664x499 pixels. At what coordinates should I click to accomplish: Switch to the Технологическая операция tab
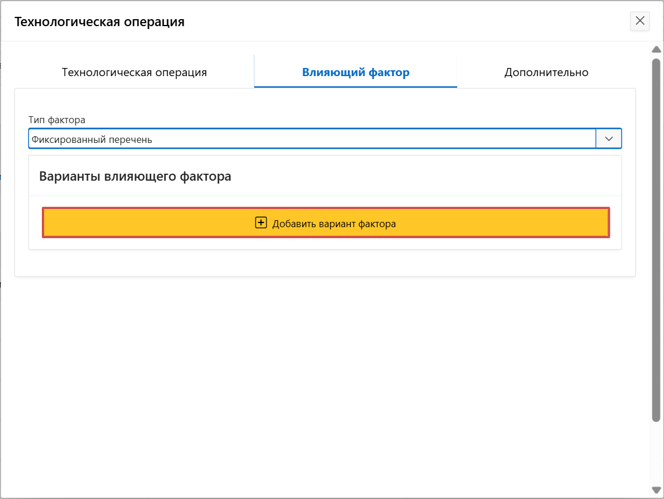click(134, 73)
